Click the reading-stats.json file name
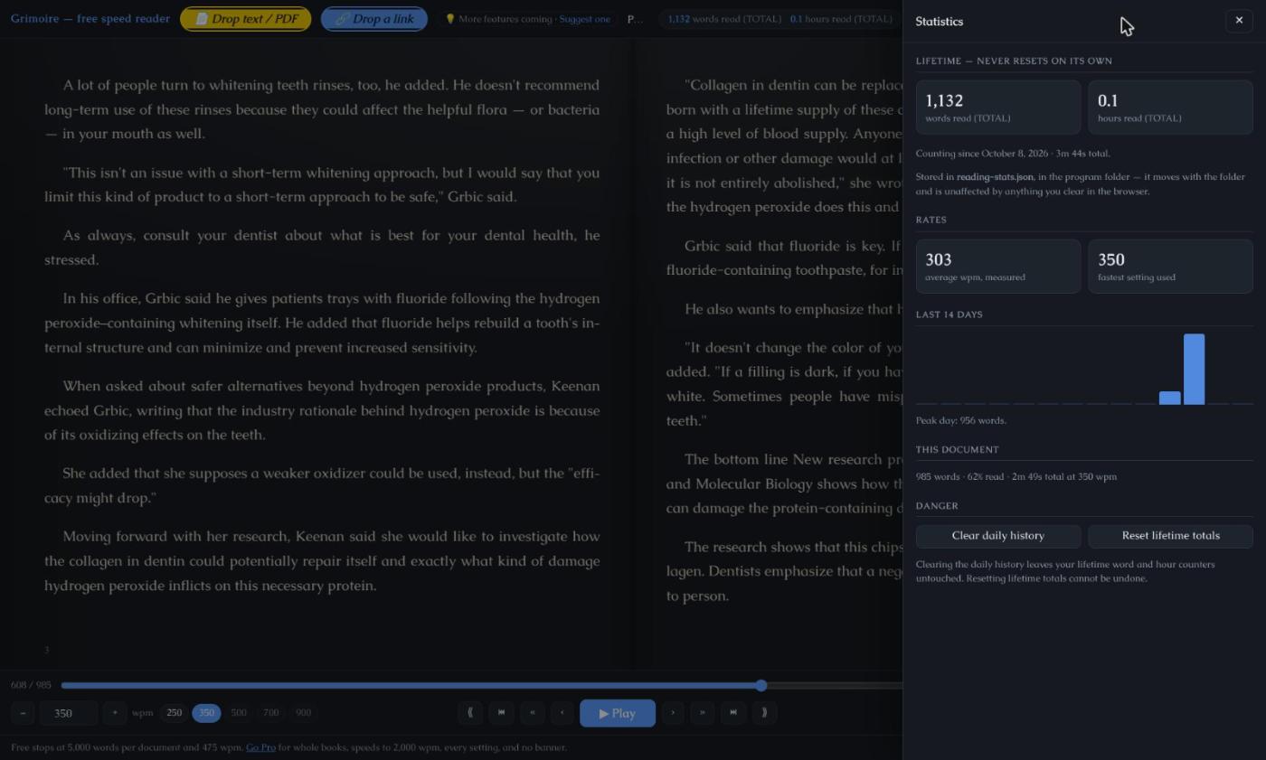Screen dimensions: 1266x760 (x=995, y=177)
